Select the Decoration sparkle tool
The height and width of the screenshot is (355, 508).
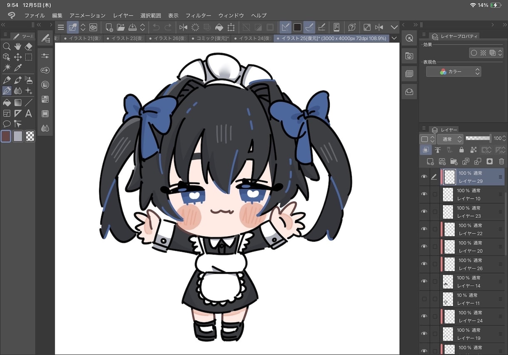pyautogui.click(x=29, y=90)
